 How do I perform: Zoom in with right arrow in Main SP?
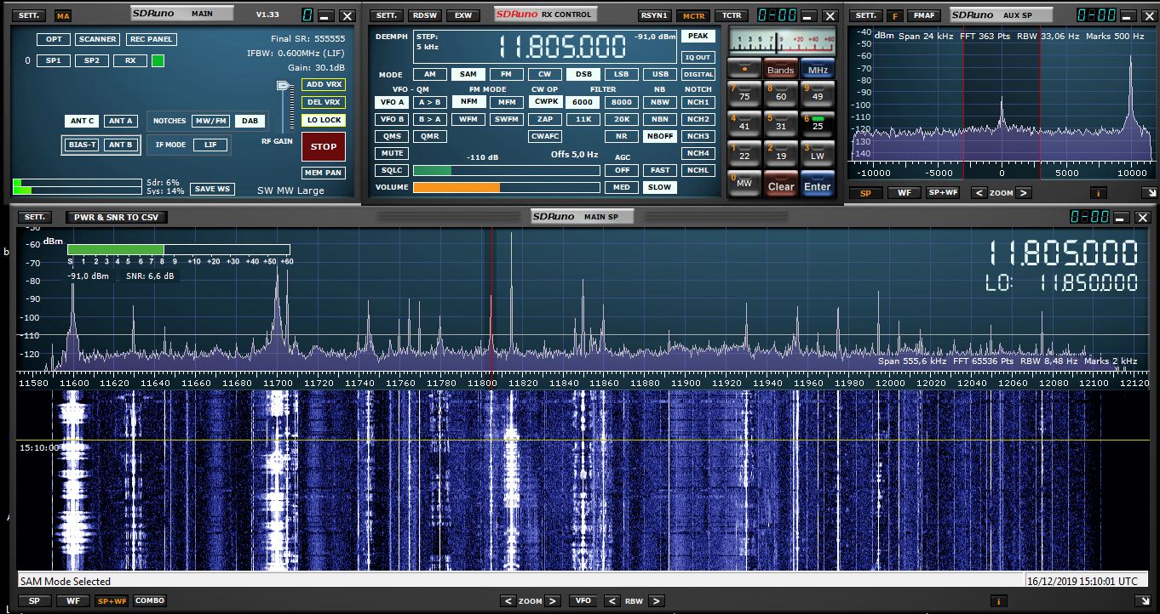(553, 601)
